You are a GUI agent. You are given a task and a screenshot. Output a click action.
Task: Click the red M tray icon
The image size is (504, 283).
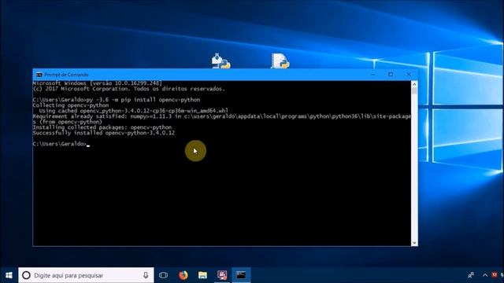click(x=495, y=275)
